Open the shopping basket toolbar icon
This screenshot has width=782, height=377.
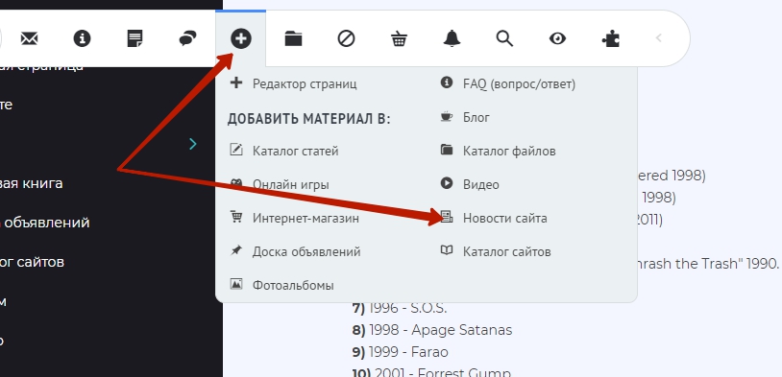(x=399, y=38)
